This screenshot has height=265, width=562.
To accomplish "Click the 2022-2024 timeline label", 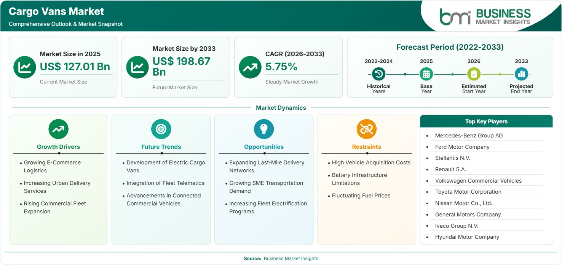I will (x=379, y=61).
